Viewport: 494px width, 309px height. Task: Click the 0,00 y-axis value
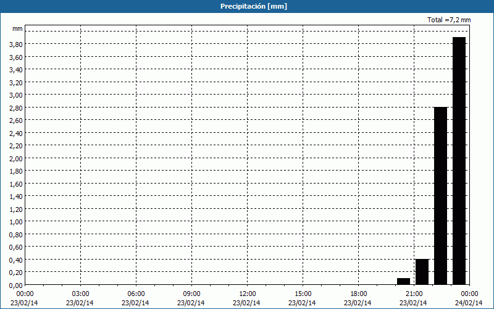[16, 286]
